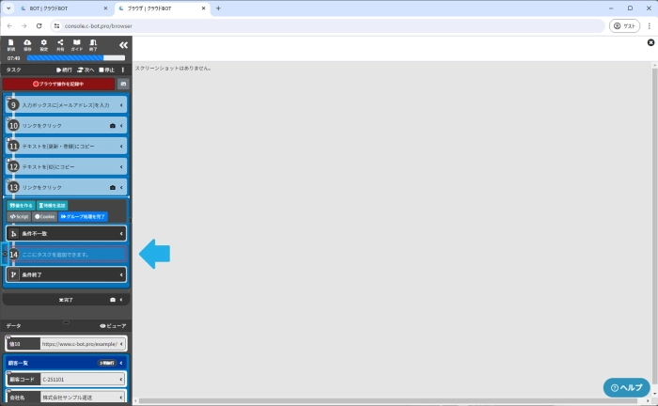Expand the arrow on task 13 リンクをクリック
The height and width of the screenshot is (406, 658).
tap(121, 187)
